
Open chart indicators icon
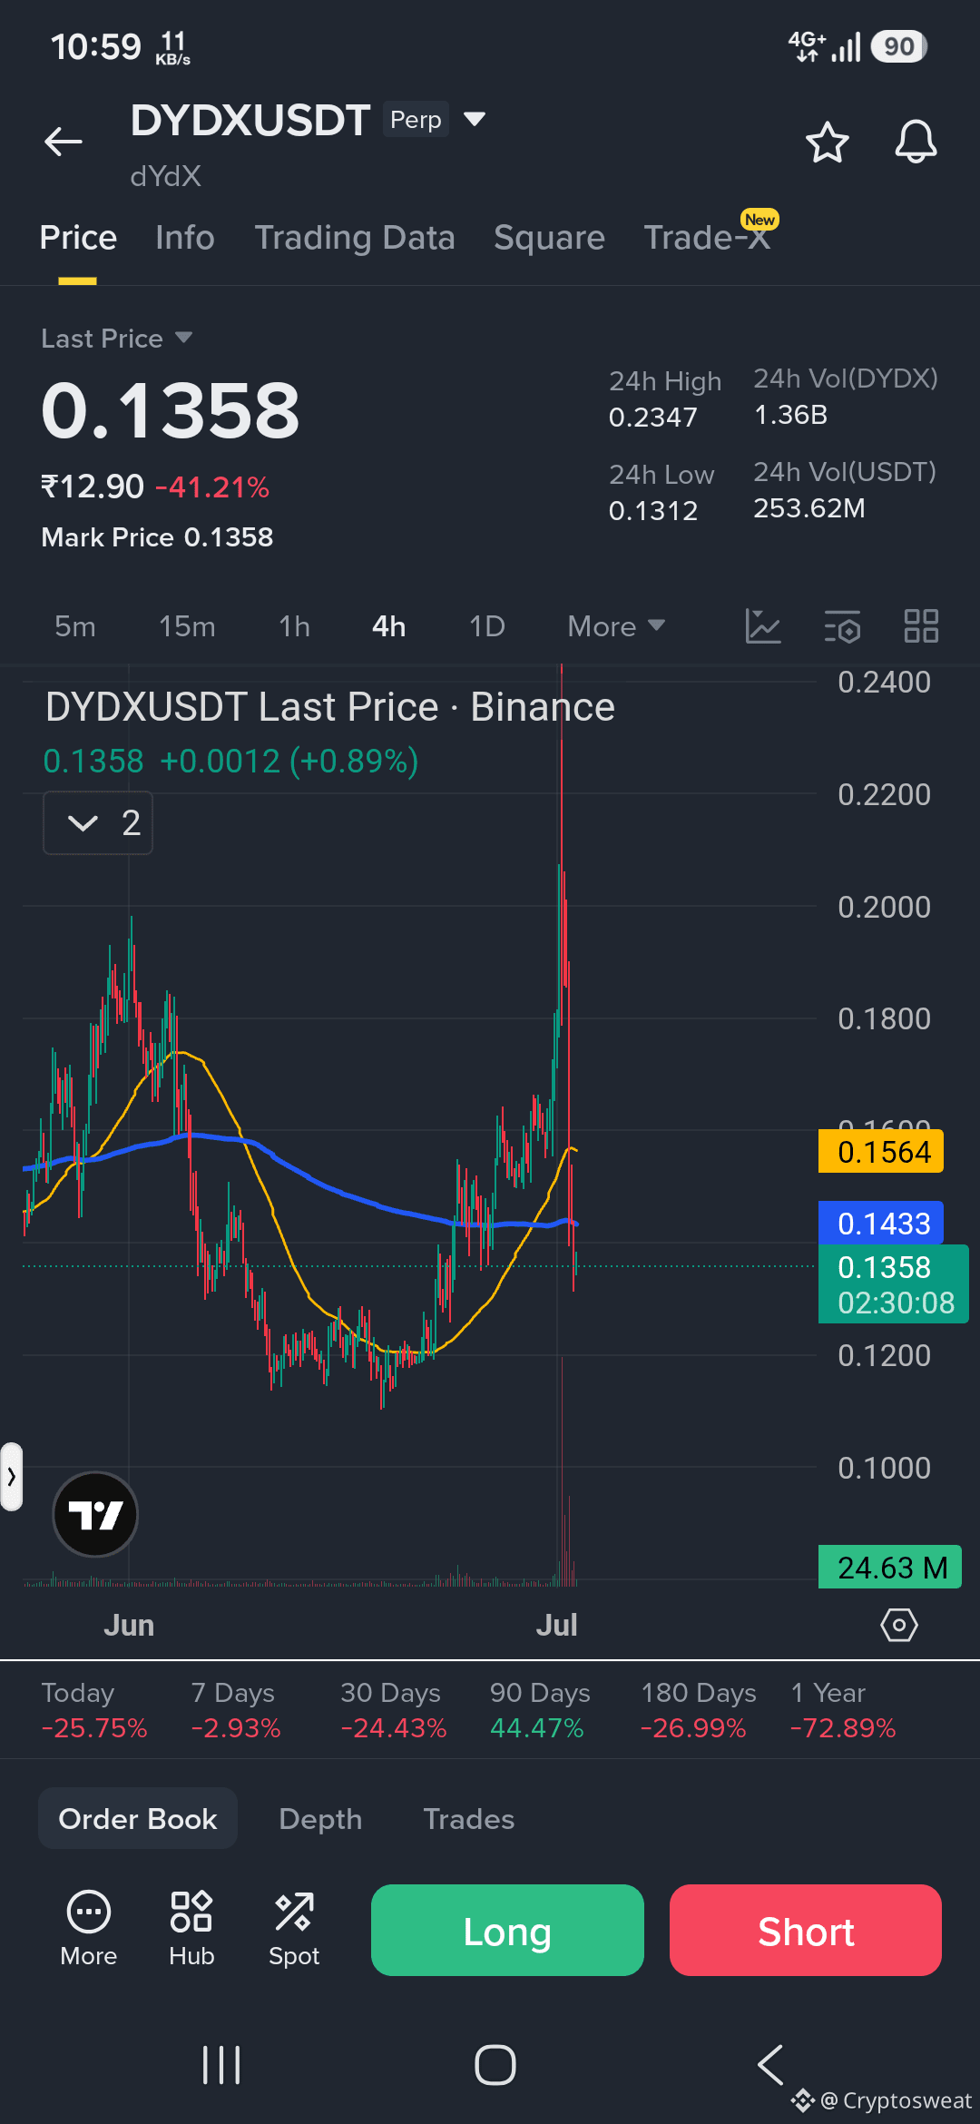(763, 626)
